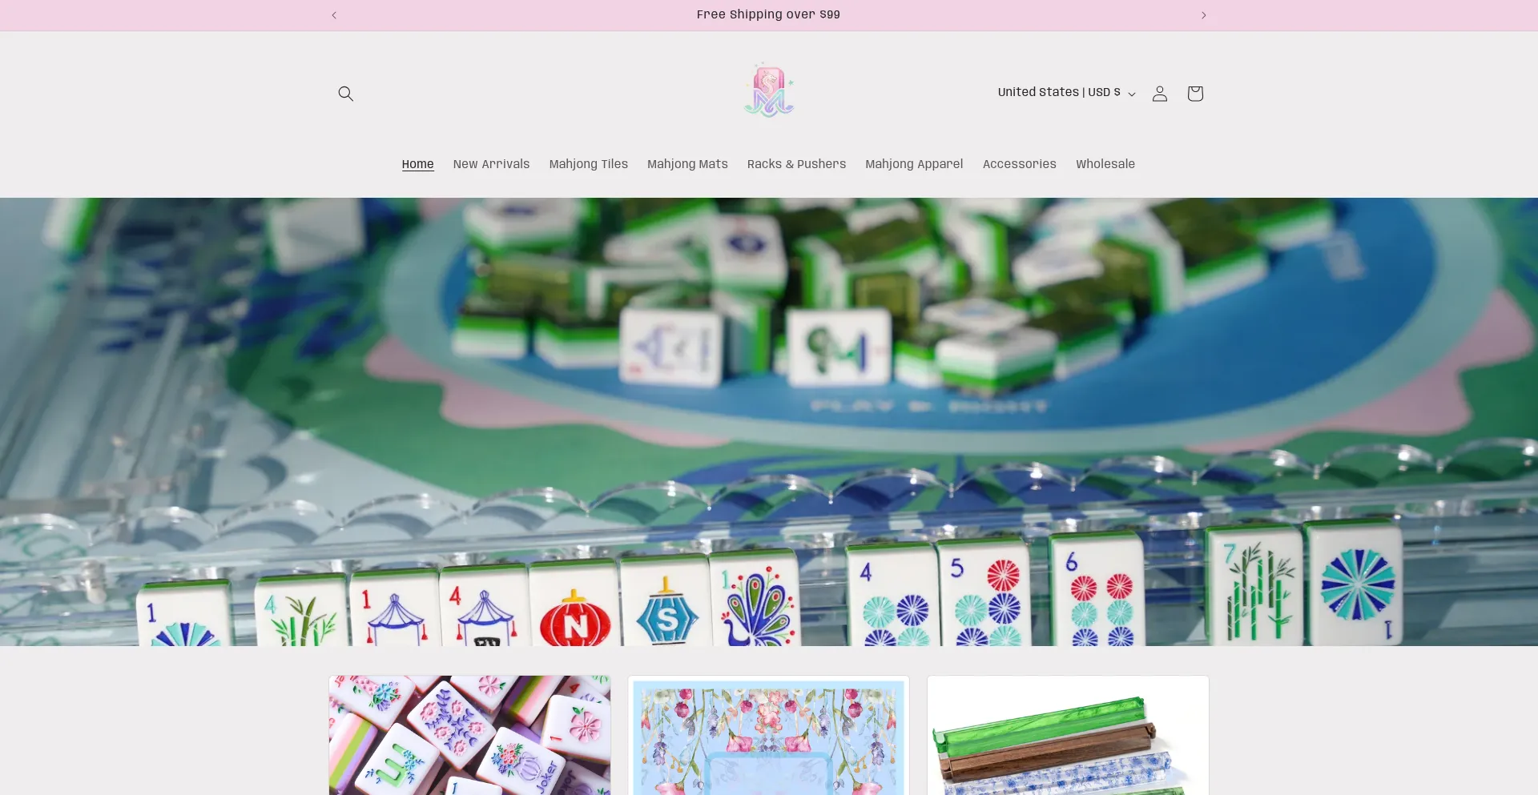Open the search magnifier icon
Image resolution: width=1538 pixels, height=795 pixels.
click(x=345, y=94)
